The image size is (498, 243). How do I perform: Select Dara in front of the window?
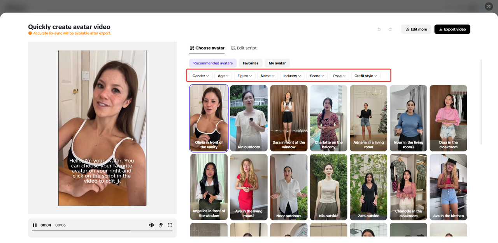point(289,118)
